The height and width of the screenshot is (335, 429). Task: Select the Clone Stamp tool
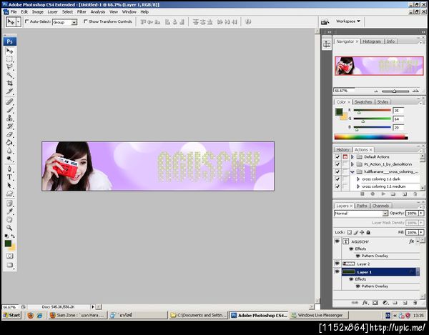pyautogui.click(x=9, y=118)
